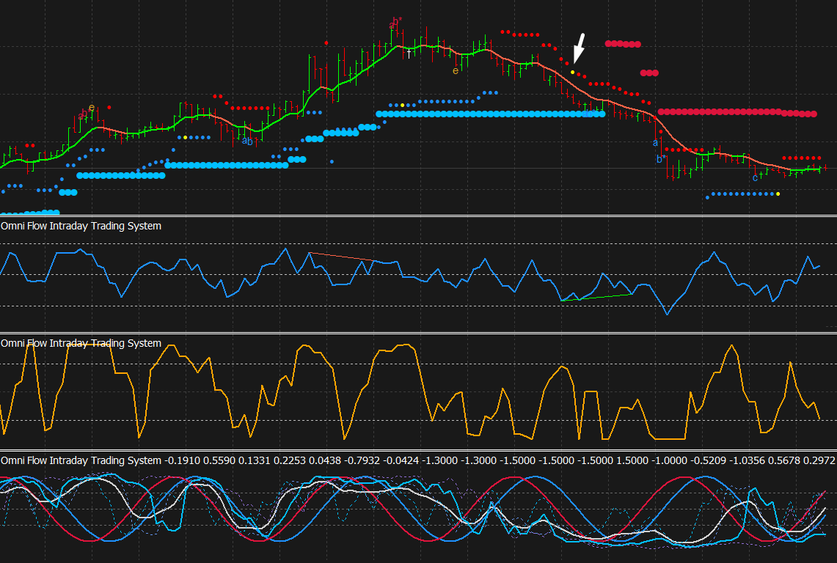Click the white cross marker on price line
Screen dimensions: 837x563
click(x=409, y=54)
